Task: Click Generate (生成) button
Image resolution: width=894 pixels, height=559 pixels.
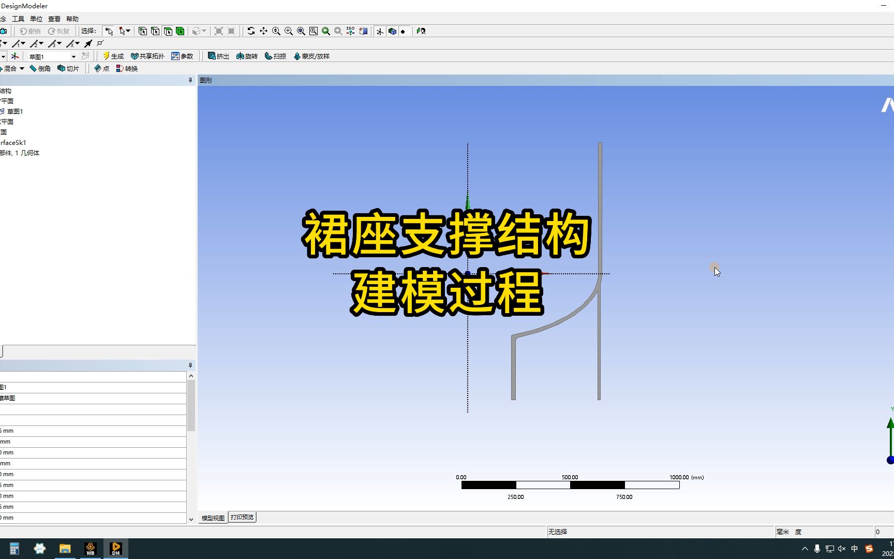Action: (113, 56)
